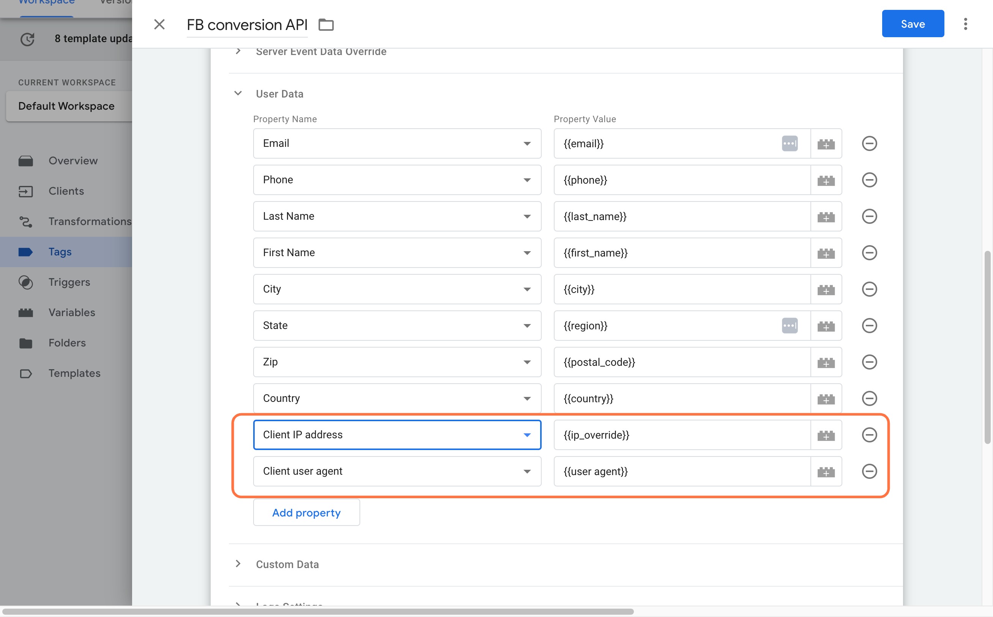This screenshot has height=617, width=993.
Task: Open the State property name dropdown
Action: pyautogui.click(x=397, y=326)
